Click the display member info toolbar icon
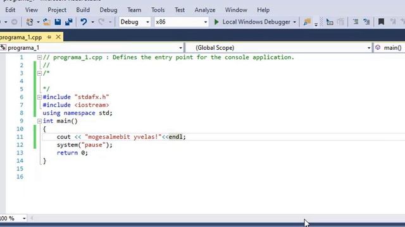The image size is (405, 227). pyautogui.click(x=330, y=22)
